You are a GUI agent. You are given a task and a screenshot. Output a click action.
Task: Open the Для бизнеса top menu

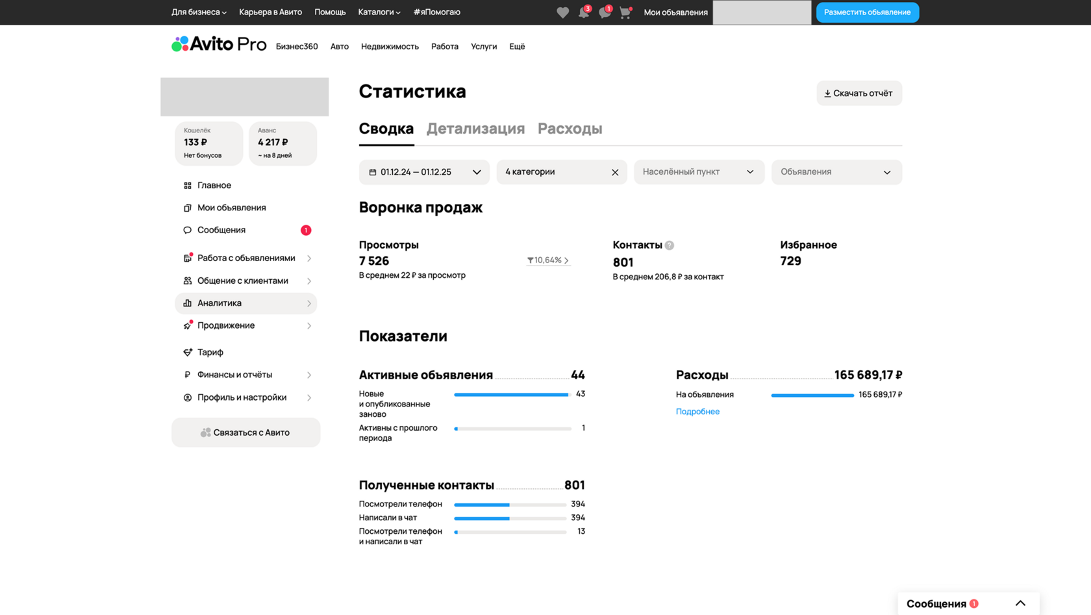(x=199, y=12)
